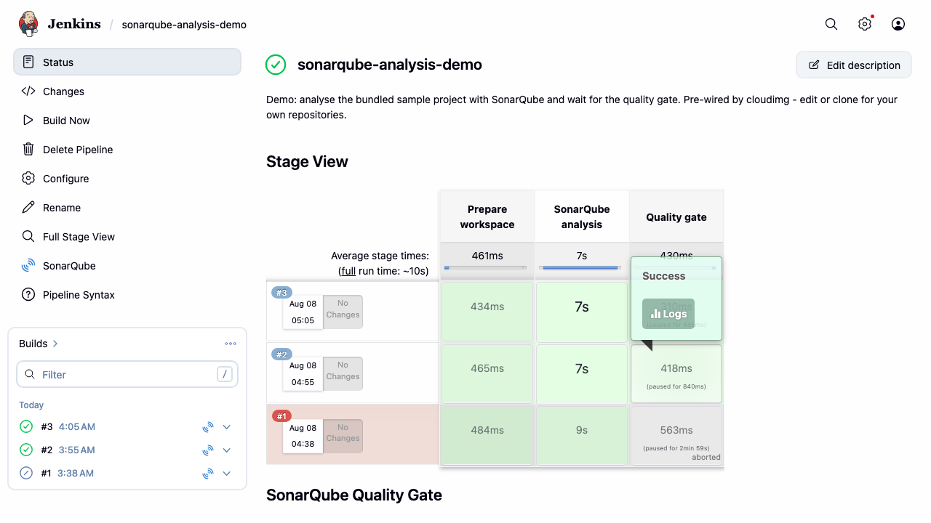Open the Builds panel three-dots menu
The height and width of the screenshot is (523, 931).
231,344
